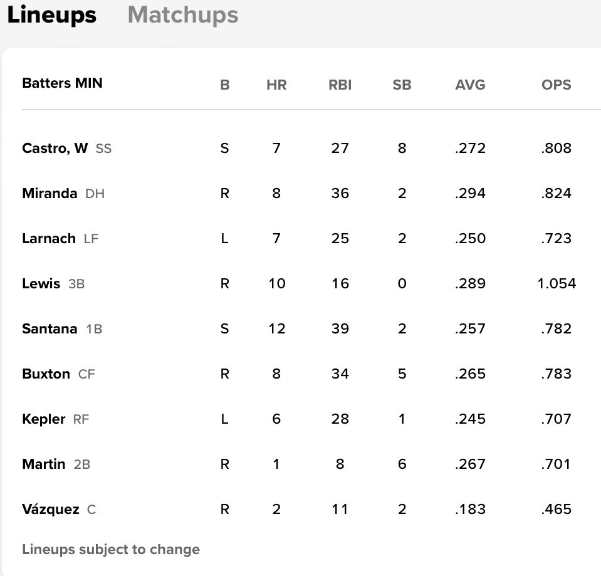This screenshot has height=576, width=601.
Task: Click Lewis's 1.054 OPS value
Action: (x=556, y=284)
